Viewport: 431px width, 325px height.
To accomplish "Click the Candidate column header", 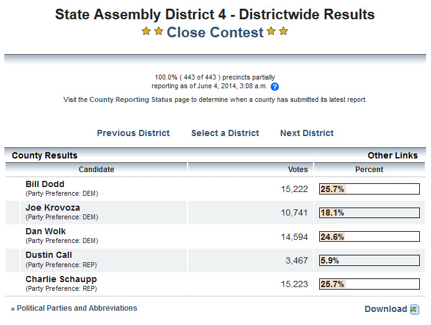I will pos(96,169).
